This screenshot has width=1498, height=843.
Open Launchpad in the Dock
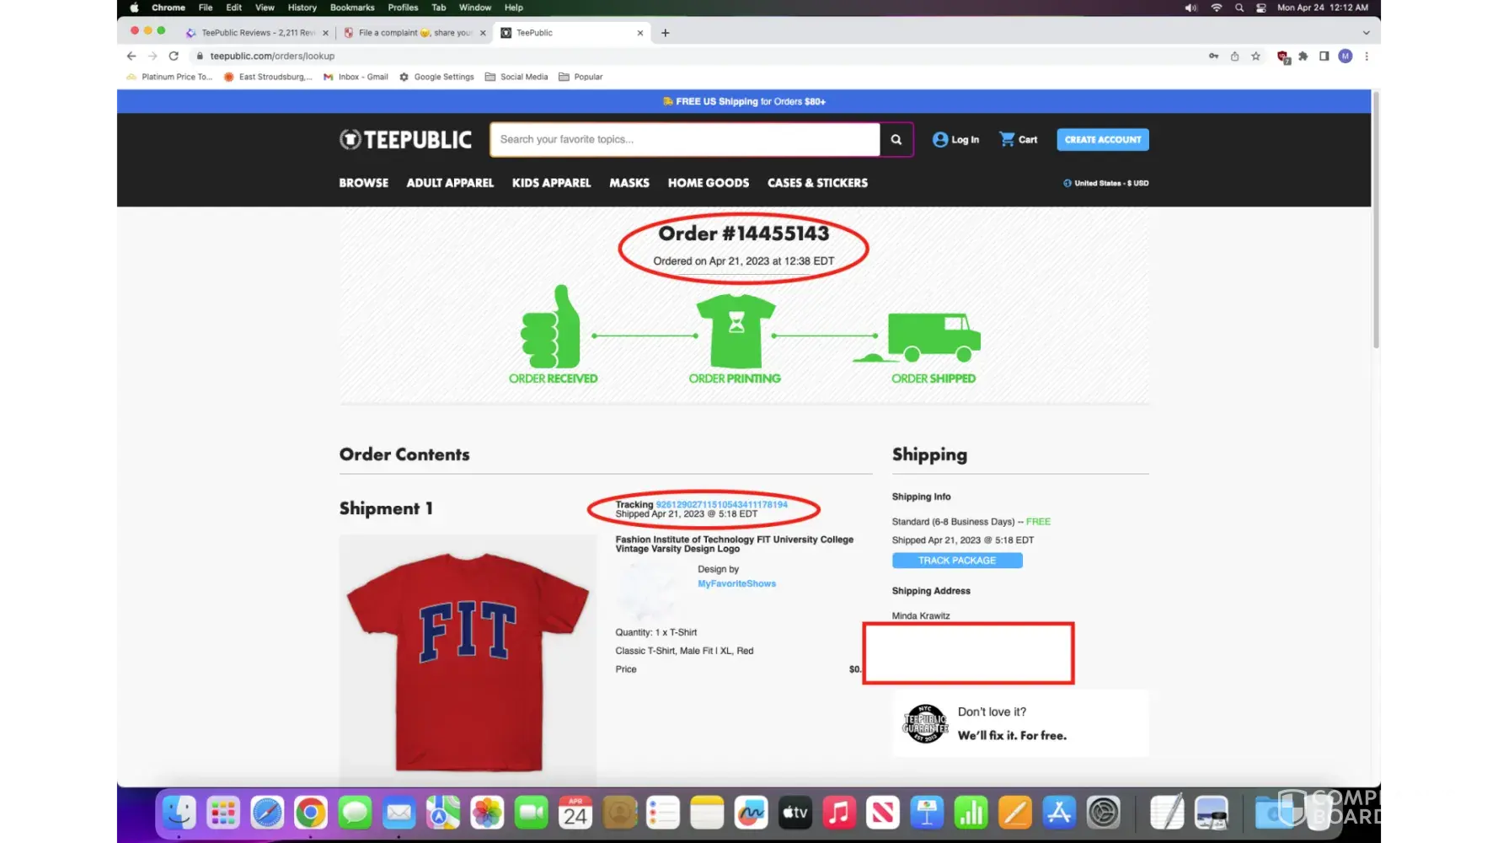223,813
